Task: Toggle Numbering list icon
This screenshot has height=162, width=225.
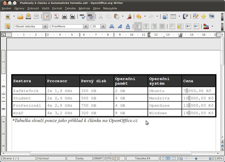Action: (x=172, y=26)
